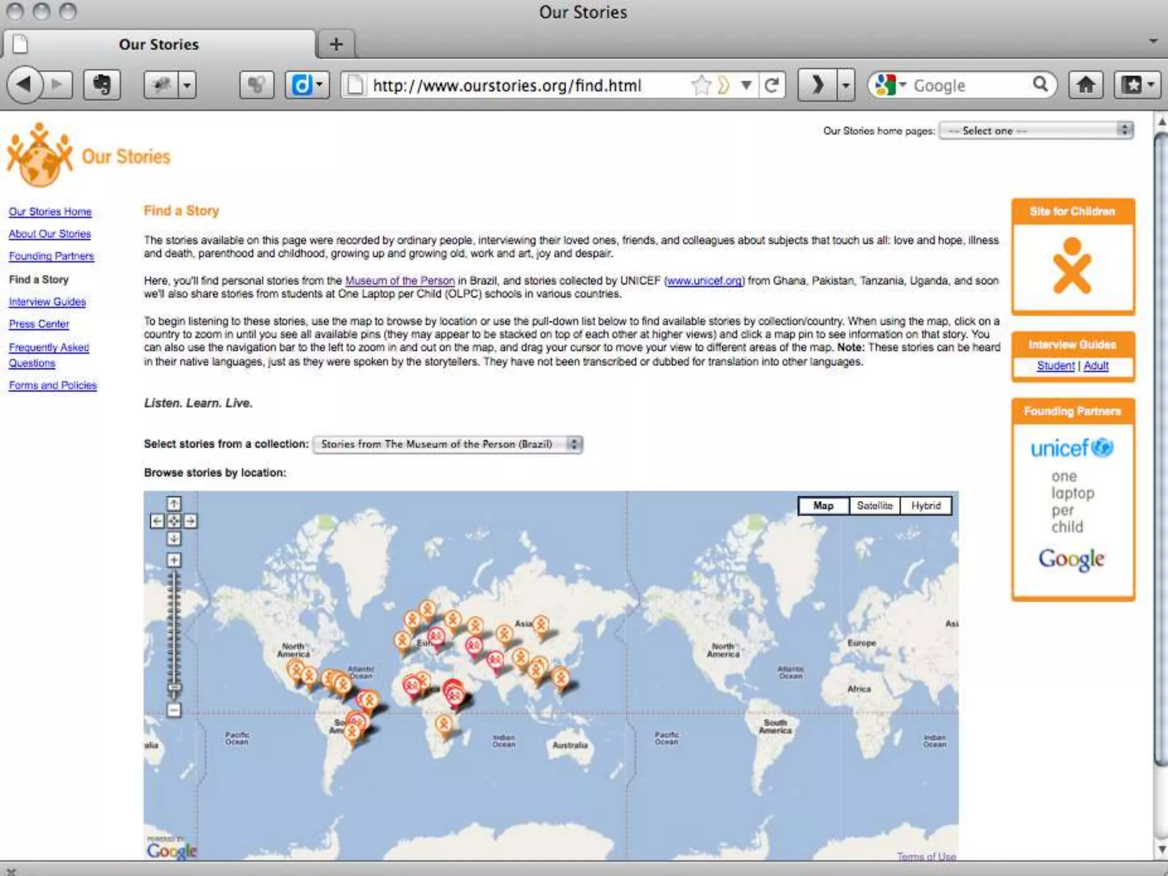1168x876 pixels.
Task: Click the home toolbar icon
Action: pyautogui.click(x=1085, y=85)
